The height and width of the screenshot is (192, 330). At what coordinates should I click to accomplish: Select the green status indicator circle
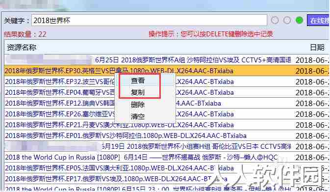[299, 20]
